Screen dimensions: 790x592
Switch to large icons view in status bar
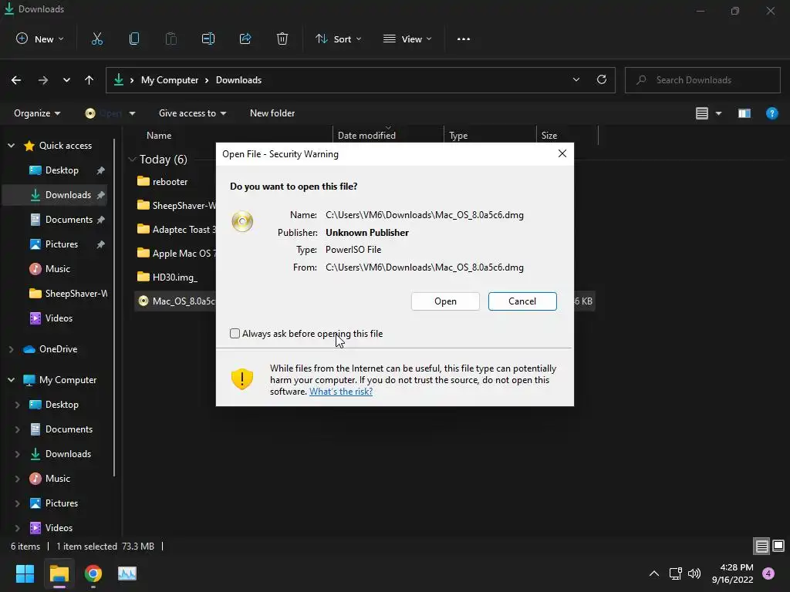tap(778, 546)
